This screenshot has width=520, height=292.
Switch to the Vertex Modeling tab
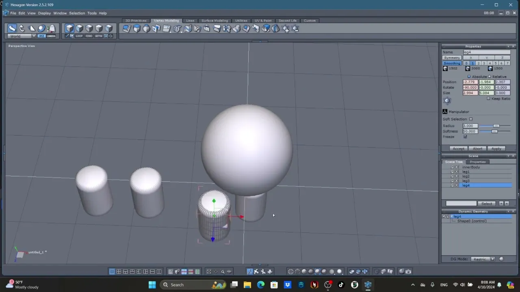166,21
